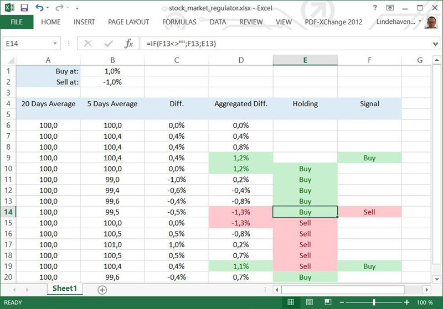The width and height of the screenshot is (443, 309).
Task: Open the Undo history dropdown arrow
Action: coord(49,8)
